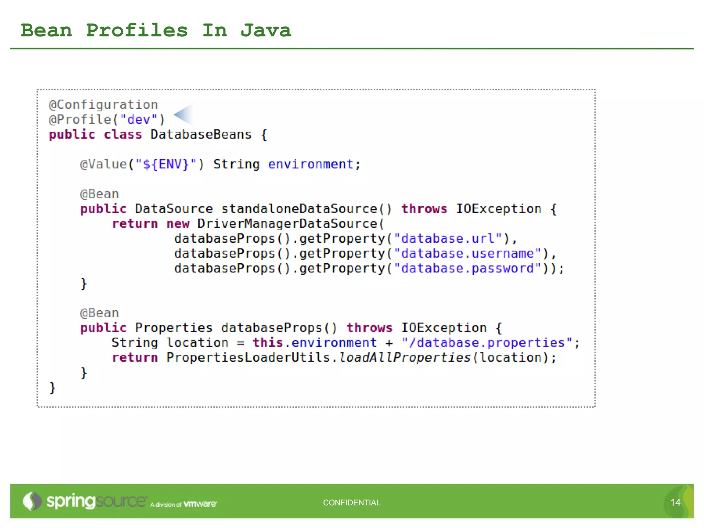
Task: Click the @Bean annotation above databaseProps
Action: [99, 313]
